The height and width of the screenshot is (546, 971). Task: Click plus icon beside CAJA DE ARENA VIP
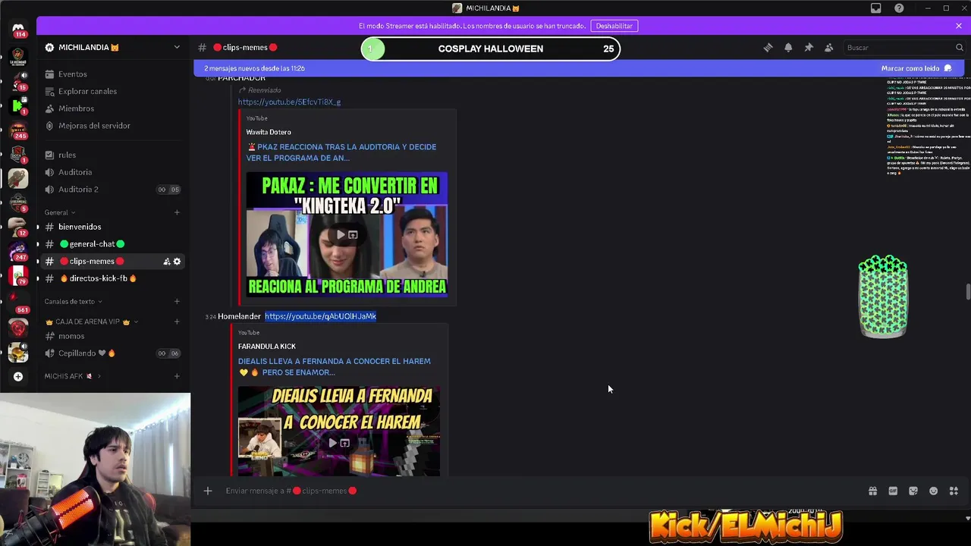point(177,322)
